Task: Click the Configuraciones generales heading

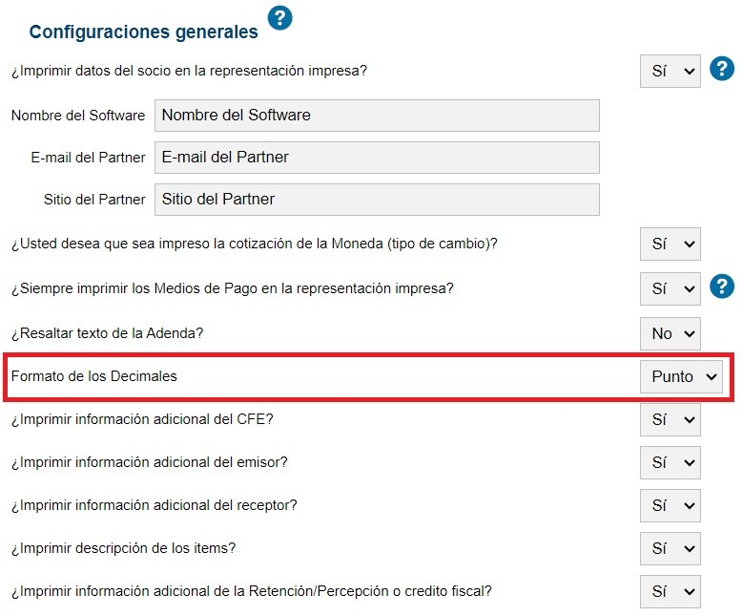Action: [144, 32]
